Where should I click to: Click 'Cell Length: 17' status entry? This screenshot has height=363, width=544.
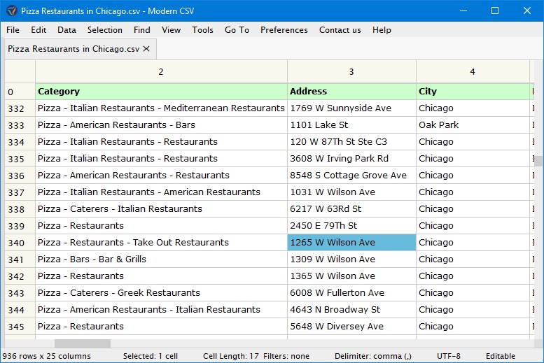coord(231,356)
